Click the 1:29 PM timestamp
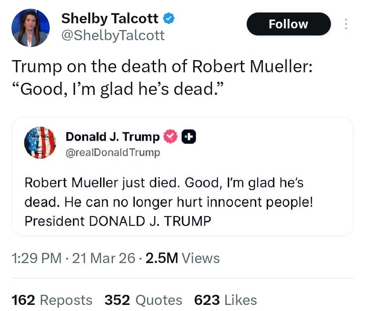The height and width of the screenshot is (311, 365). (36, 258)
